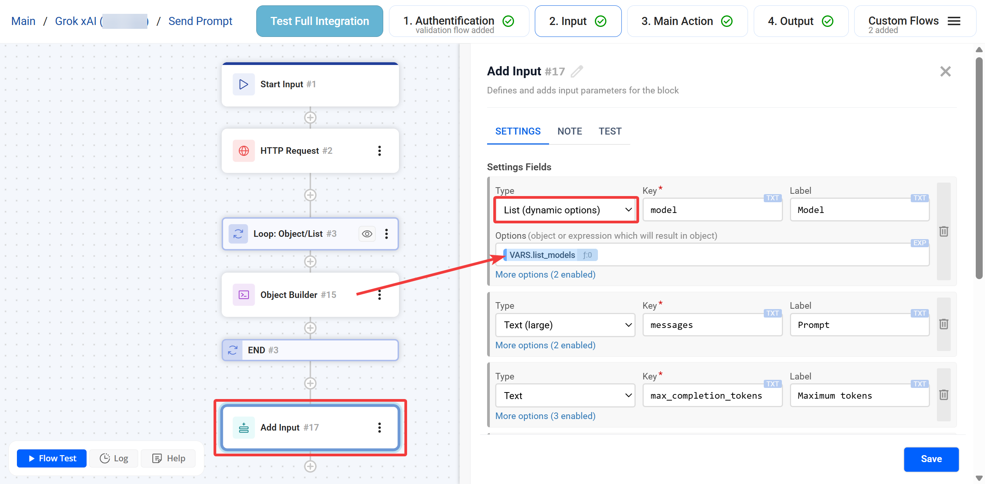The width and height of the screenshot is (985, 484).
Task: Open three-dot menu on Loop: Object/List #3
Action: 386,234
